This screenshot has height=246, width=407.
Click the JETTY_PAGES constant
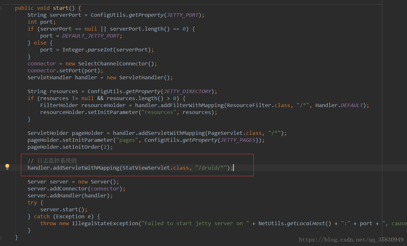click(238, 140)
